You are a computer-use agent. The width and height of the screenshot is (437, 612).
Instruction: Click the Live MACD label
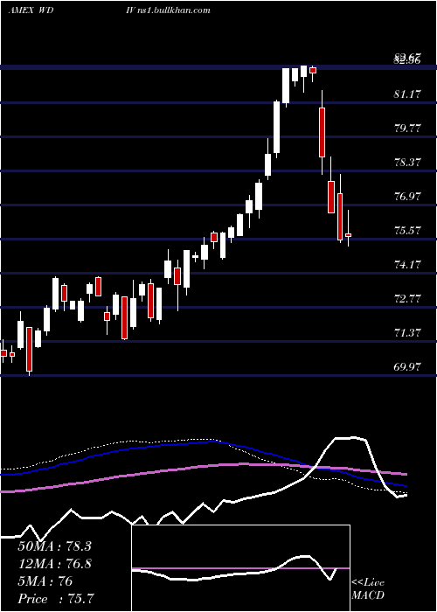click(368, 589)
